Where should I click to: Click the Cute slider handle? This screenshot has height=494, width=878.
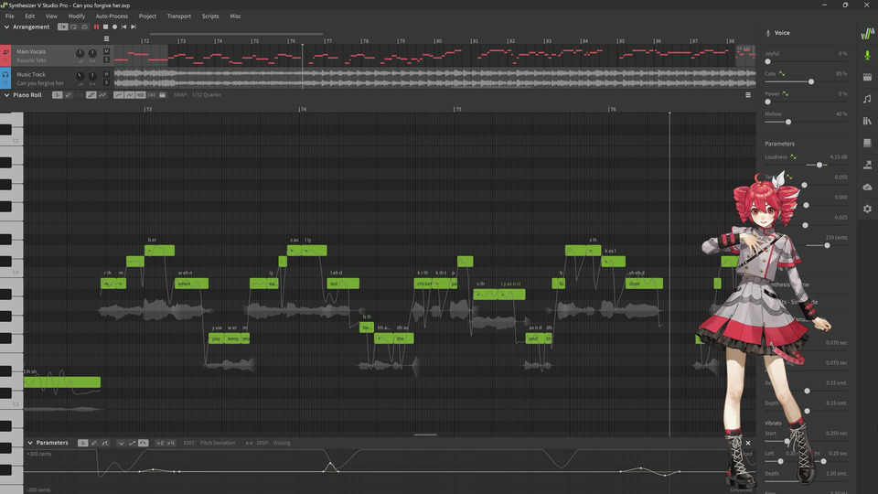point(811,81)
